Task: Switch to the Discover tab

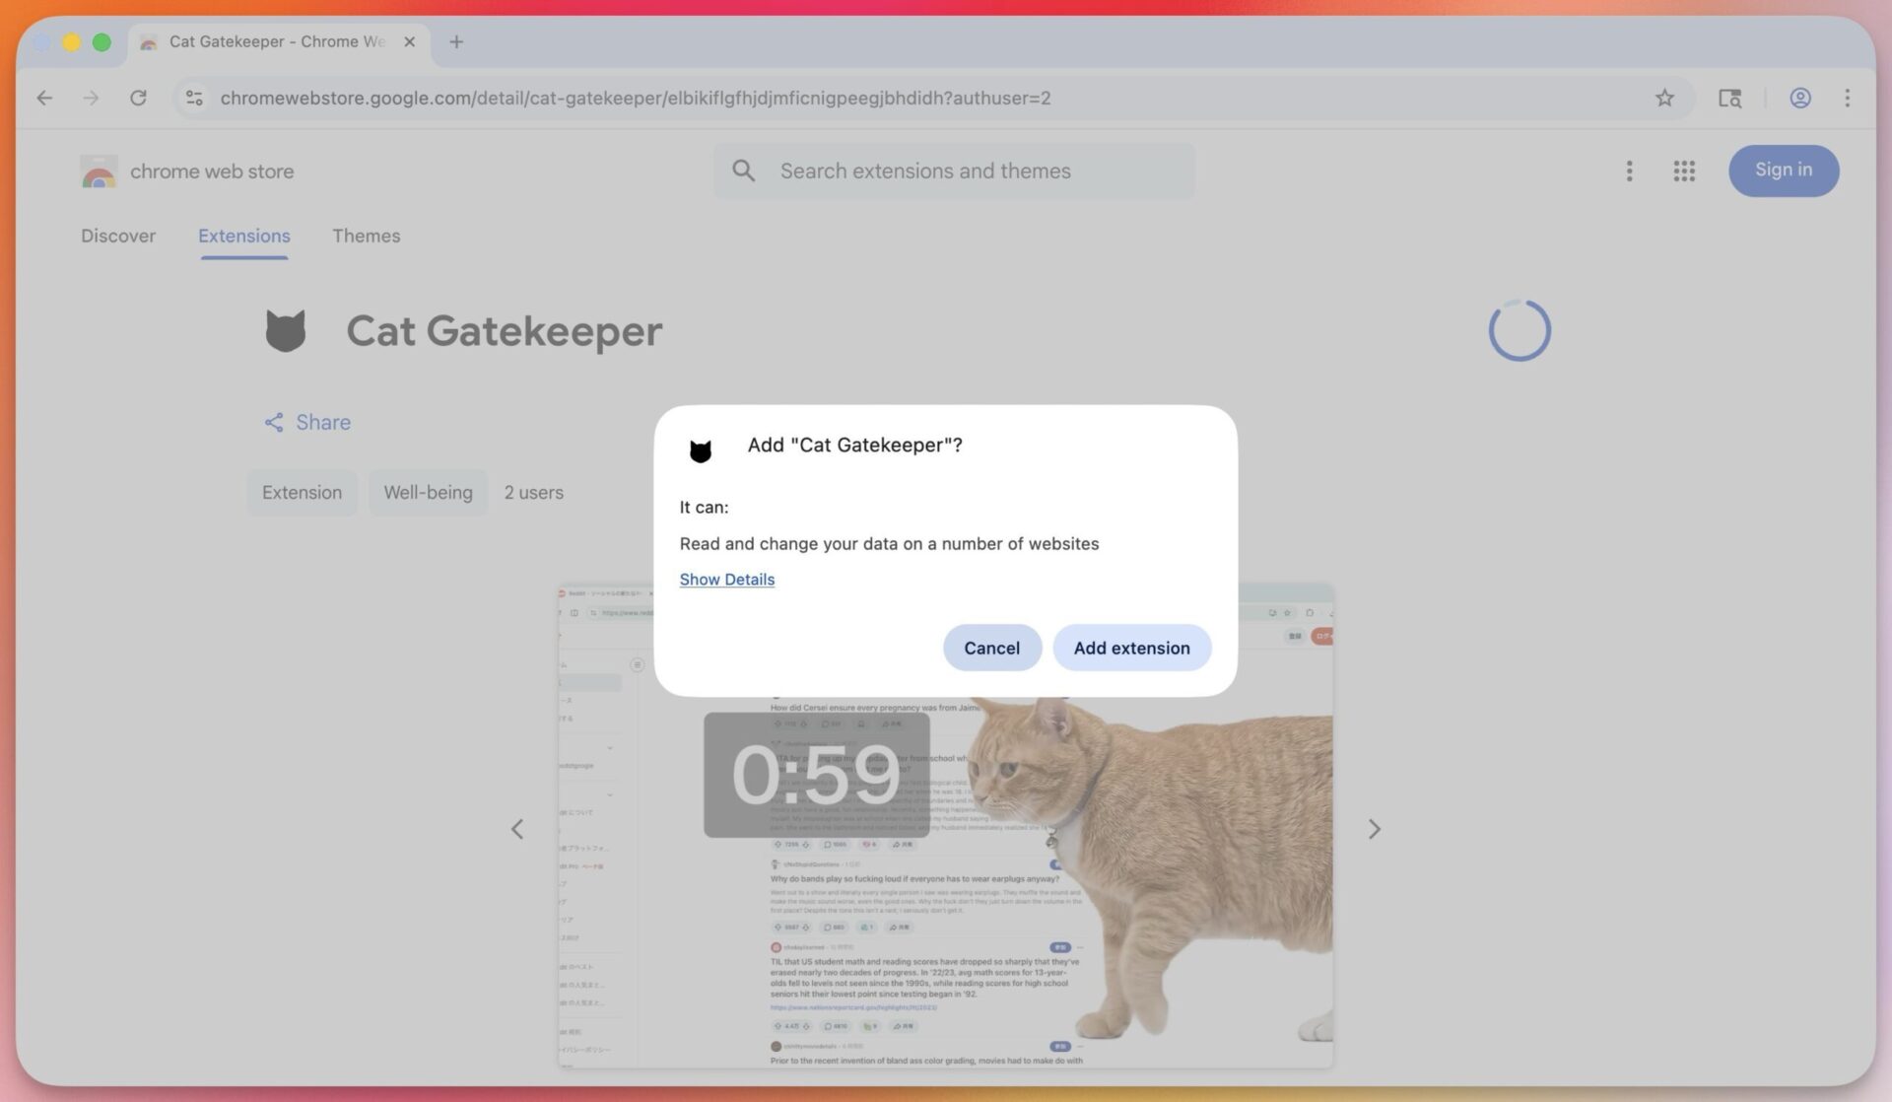Action: 118,236
